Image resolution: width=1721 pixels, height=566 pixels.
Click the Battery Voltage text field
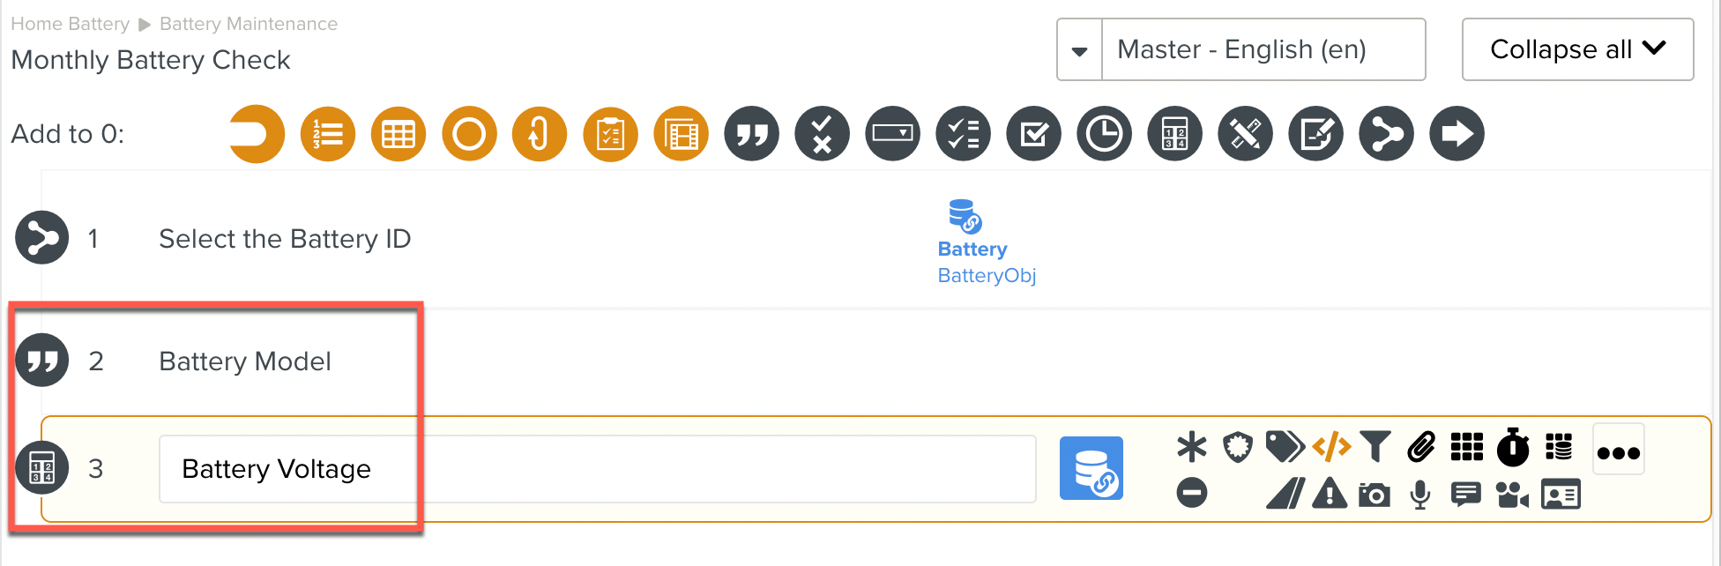click(596, 469)
